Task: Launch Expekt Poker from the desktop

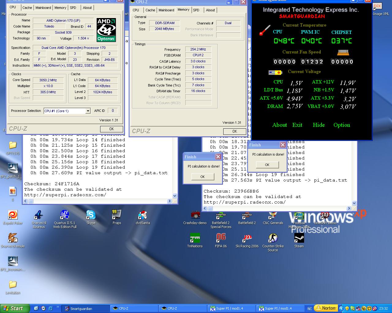Action: 13,217
